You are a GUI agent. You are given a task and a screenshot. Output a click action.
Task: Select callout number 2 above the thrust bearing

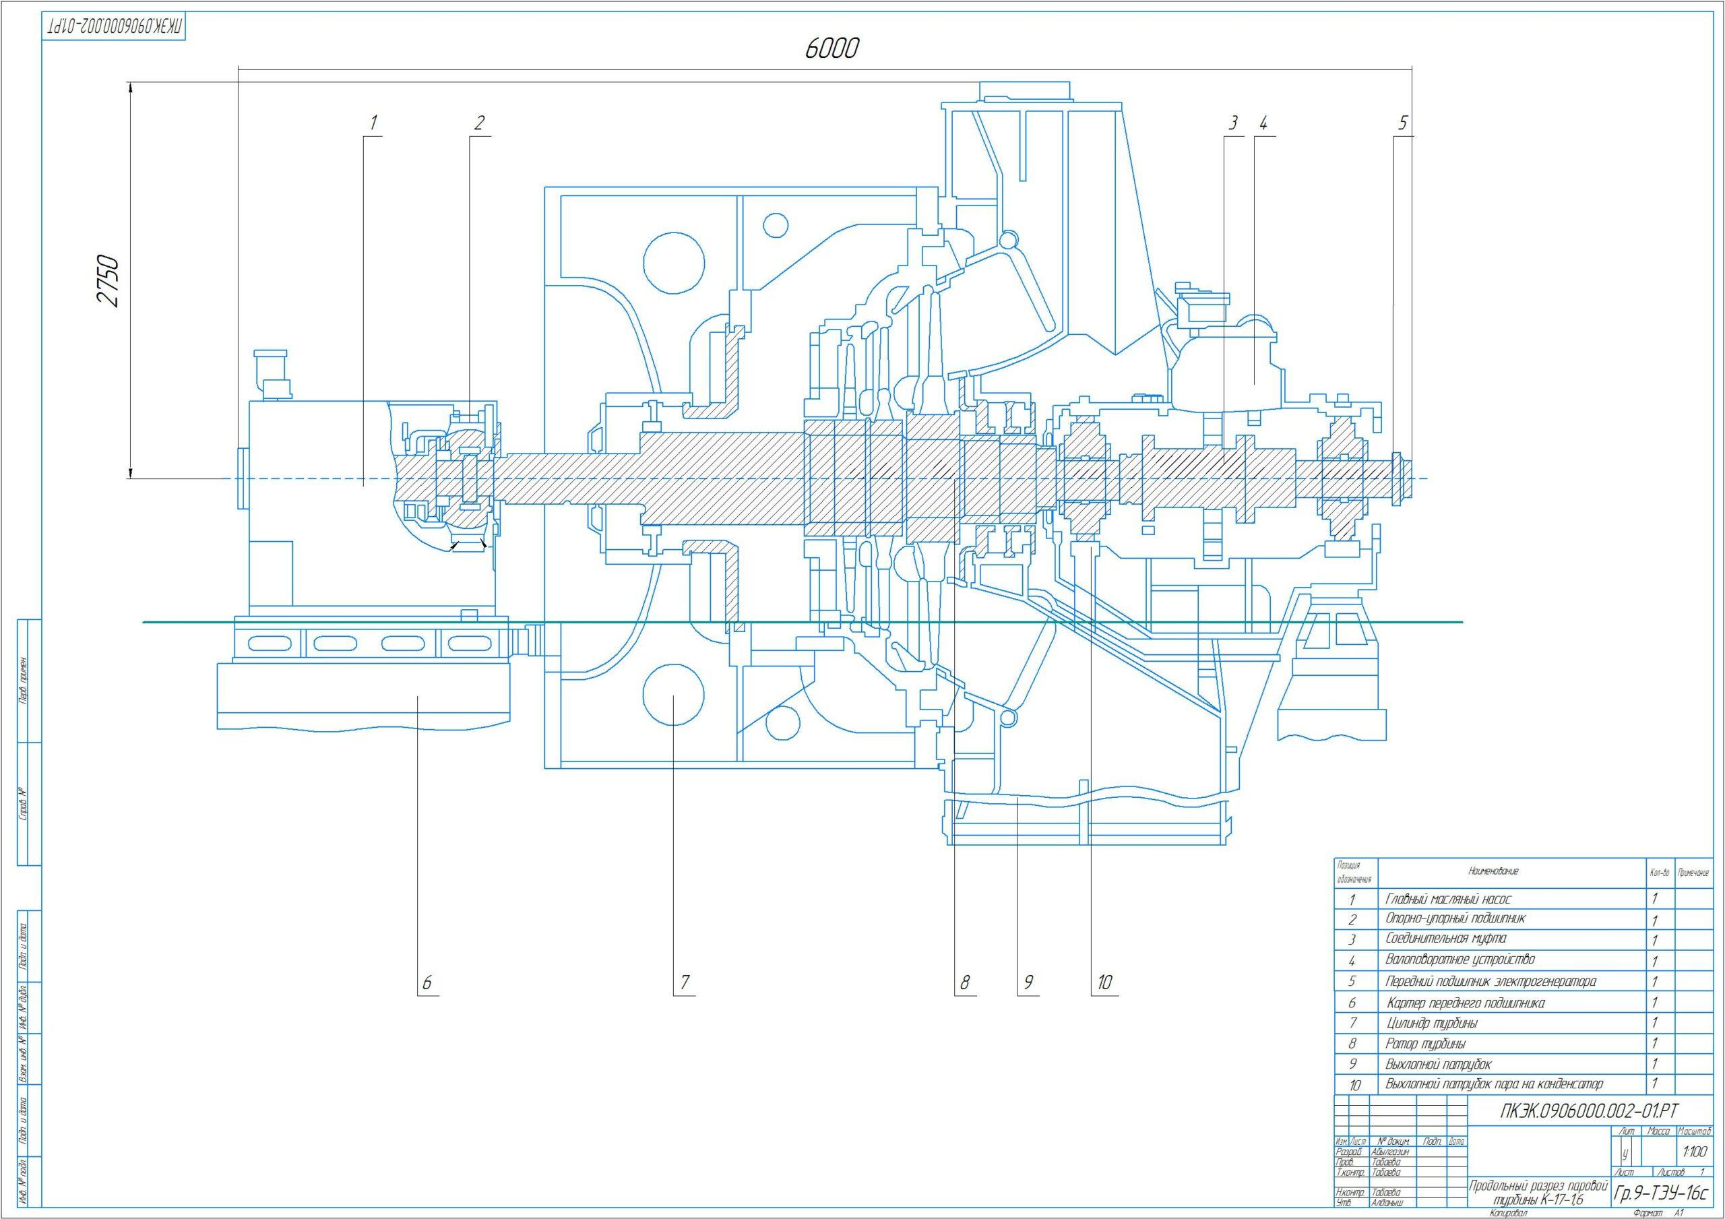[x=478, y=123]
